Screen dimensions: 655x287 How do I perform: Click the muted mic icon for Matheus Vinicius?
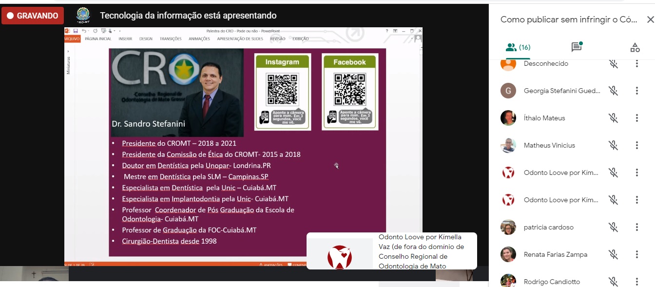tap(613, 145)
